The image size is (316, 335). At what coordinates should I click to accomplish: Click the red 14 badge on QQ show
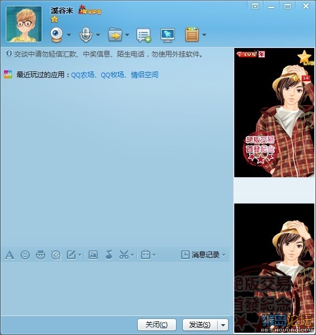coord(306,78)
